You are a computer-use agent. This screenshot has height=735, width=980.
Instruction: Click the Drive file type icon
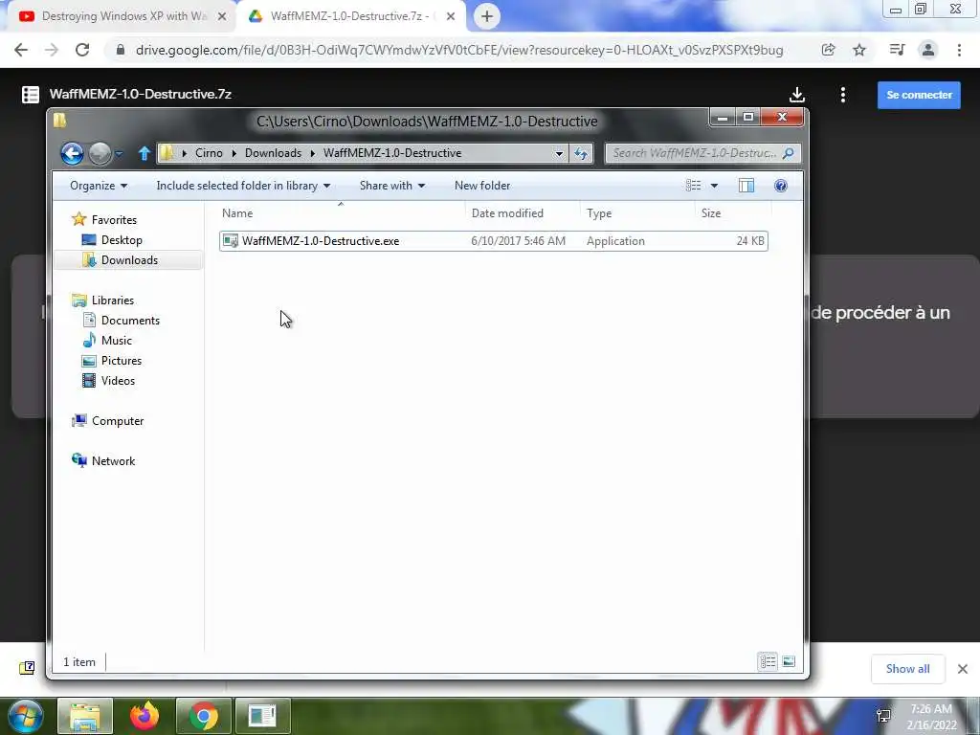(x=30, y=95)
